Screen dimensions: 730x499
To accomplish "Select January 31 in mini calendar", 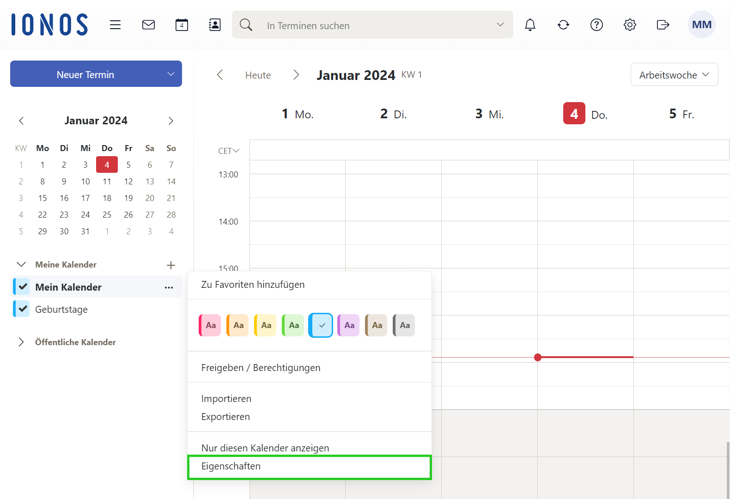I will (85, 231).
